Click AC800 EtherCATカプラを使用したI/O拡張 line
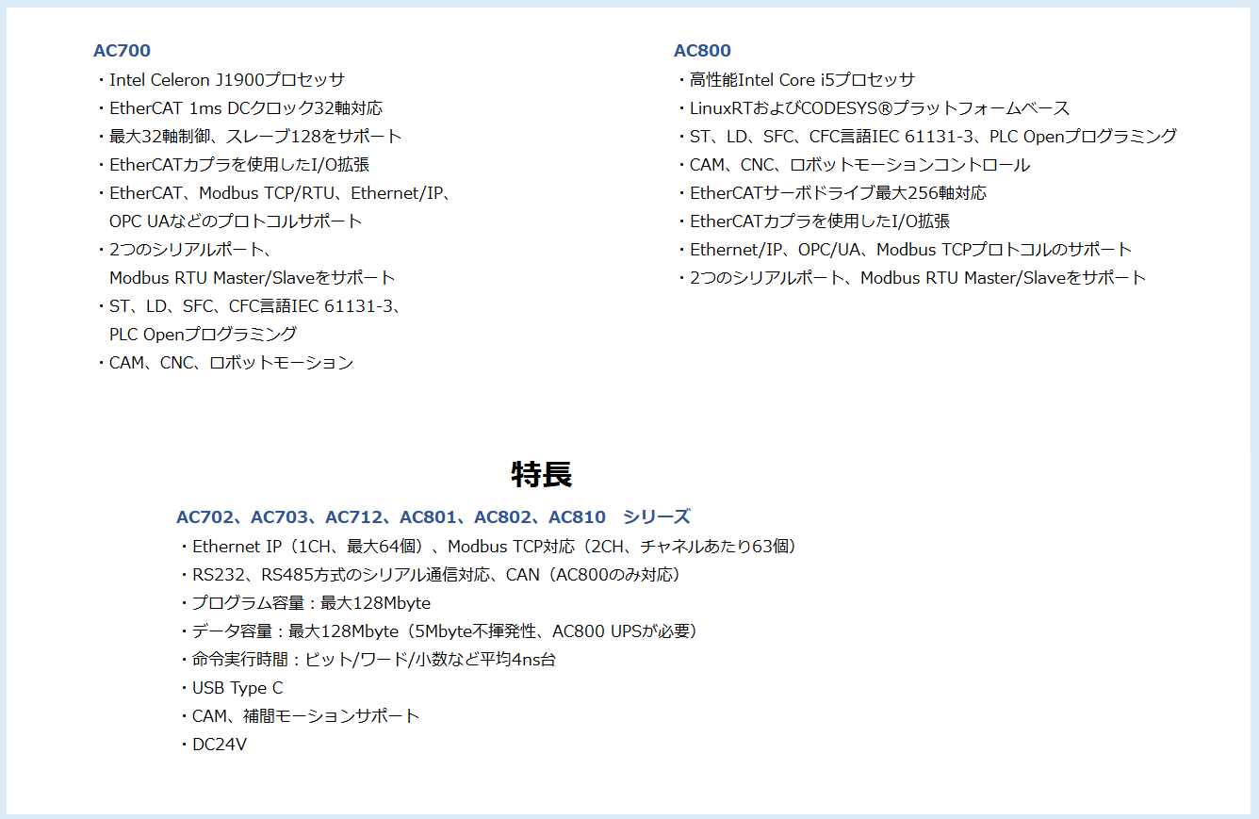1259x819 pixels. click(x=813, y=221)
